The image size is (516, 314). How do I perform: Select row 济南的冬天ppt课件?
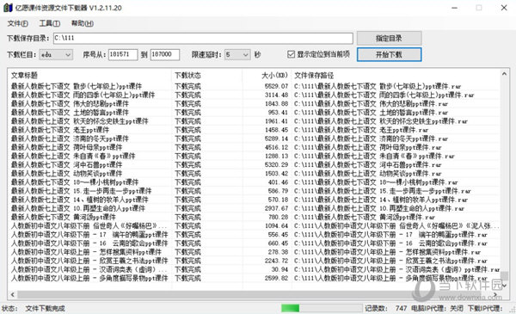[x=254, y=139]
